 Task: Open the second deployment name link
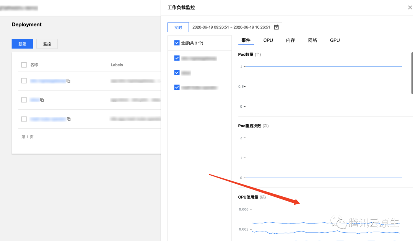tap(34, 100)
